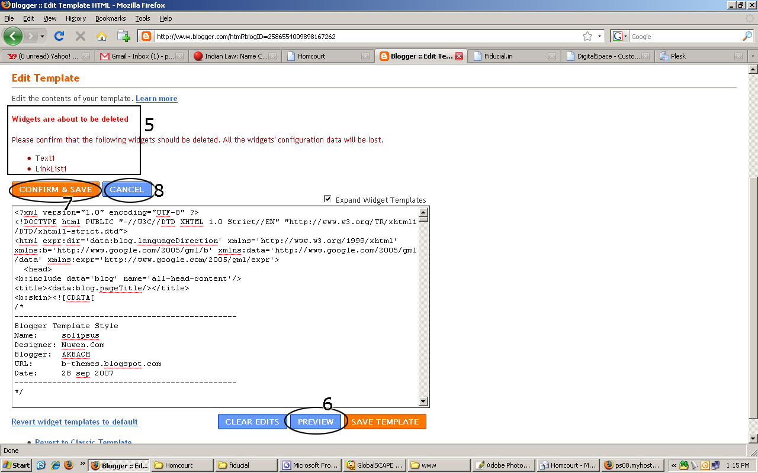Click the first quick launch icon after Start
Screen dimensions: 758x473
point(42,465)
